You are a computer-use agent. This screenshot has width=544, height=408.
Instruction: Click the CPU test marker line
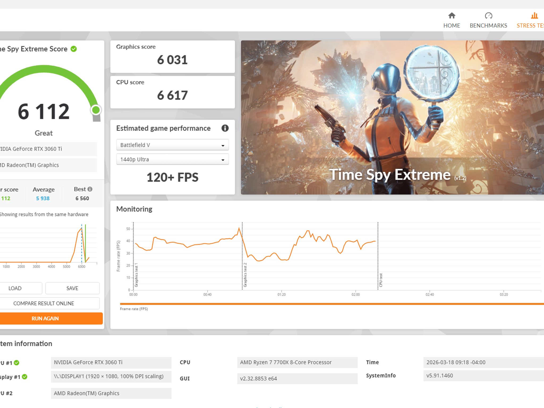tap(378, 256)
